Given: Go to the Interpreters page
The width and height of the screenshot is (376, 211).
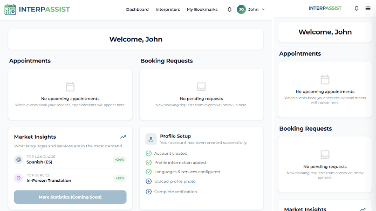Looking at the screenshot, I should (168, 9).
